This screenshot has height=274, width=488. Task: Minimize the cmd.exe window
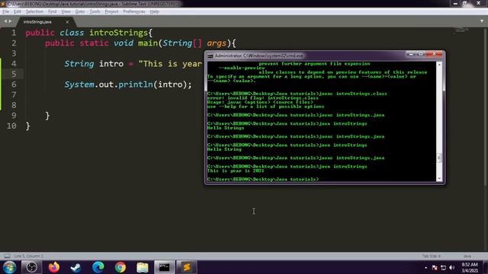[411, 54]
